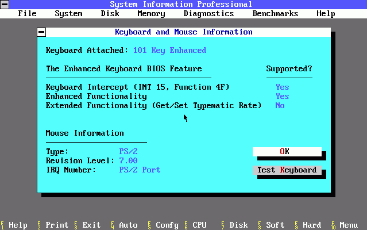
Task: Open the Diagnostics menu
Action: pos(208,13)
